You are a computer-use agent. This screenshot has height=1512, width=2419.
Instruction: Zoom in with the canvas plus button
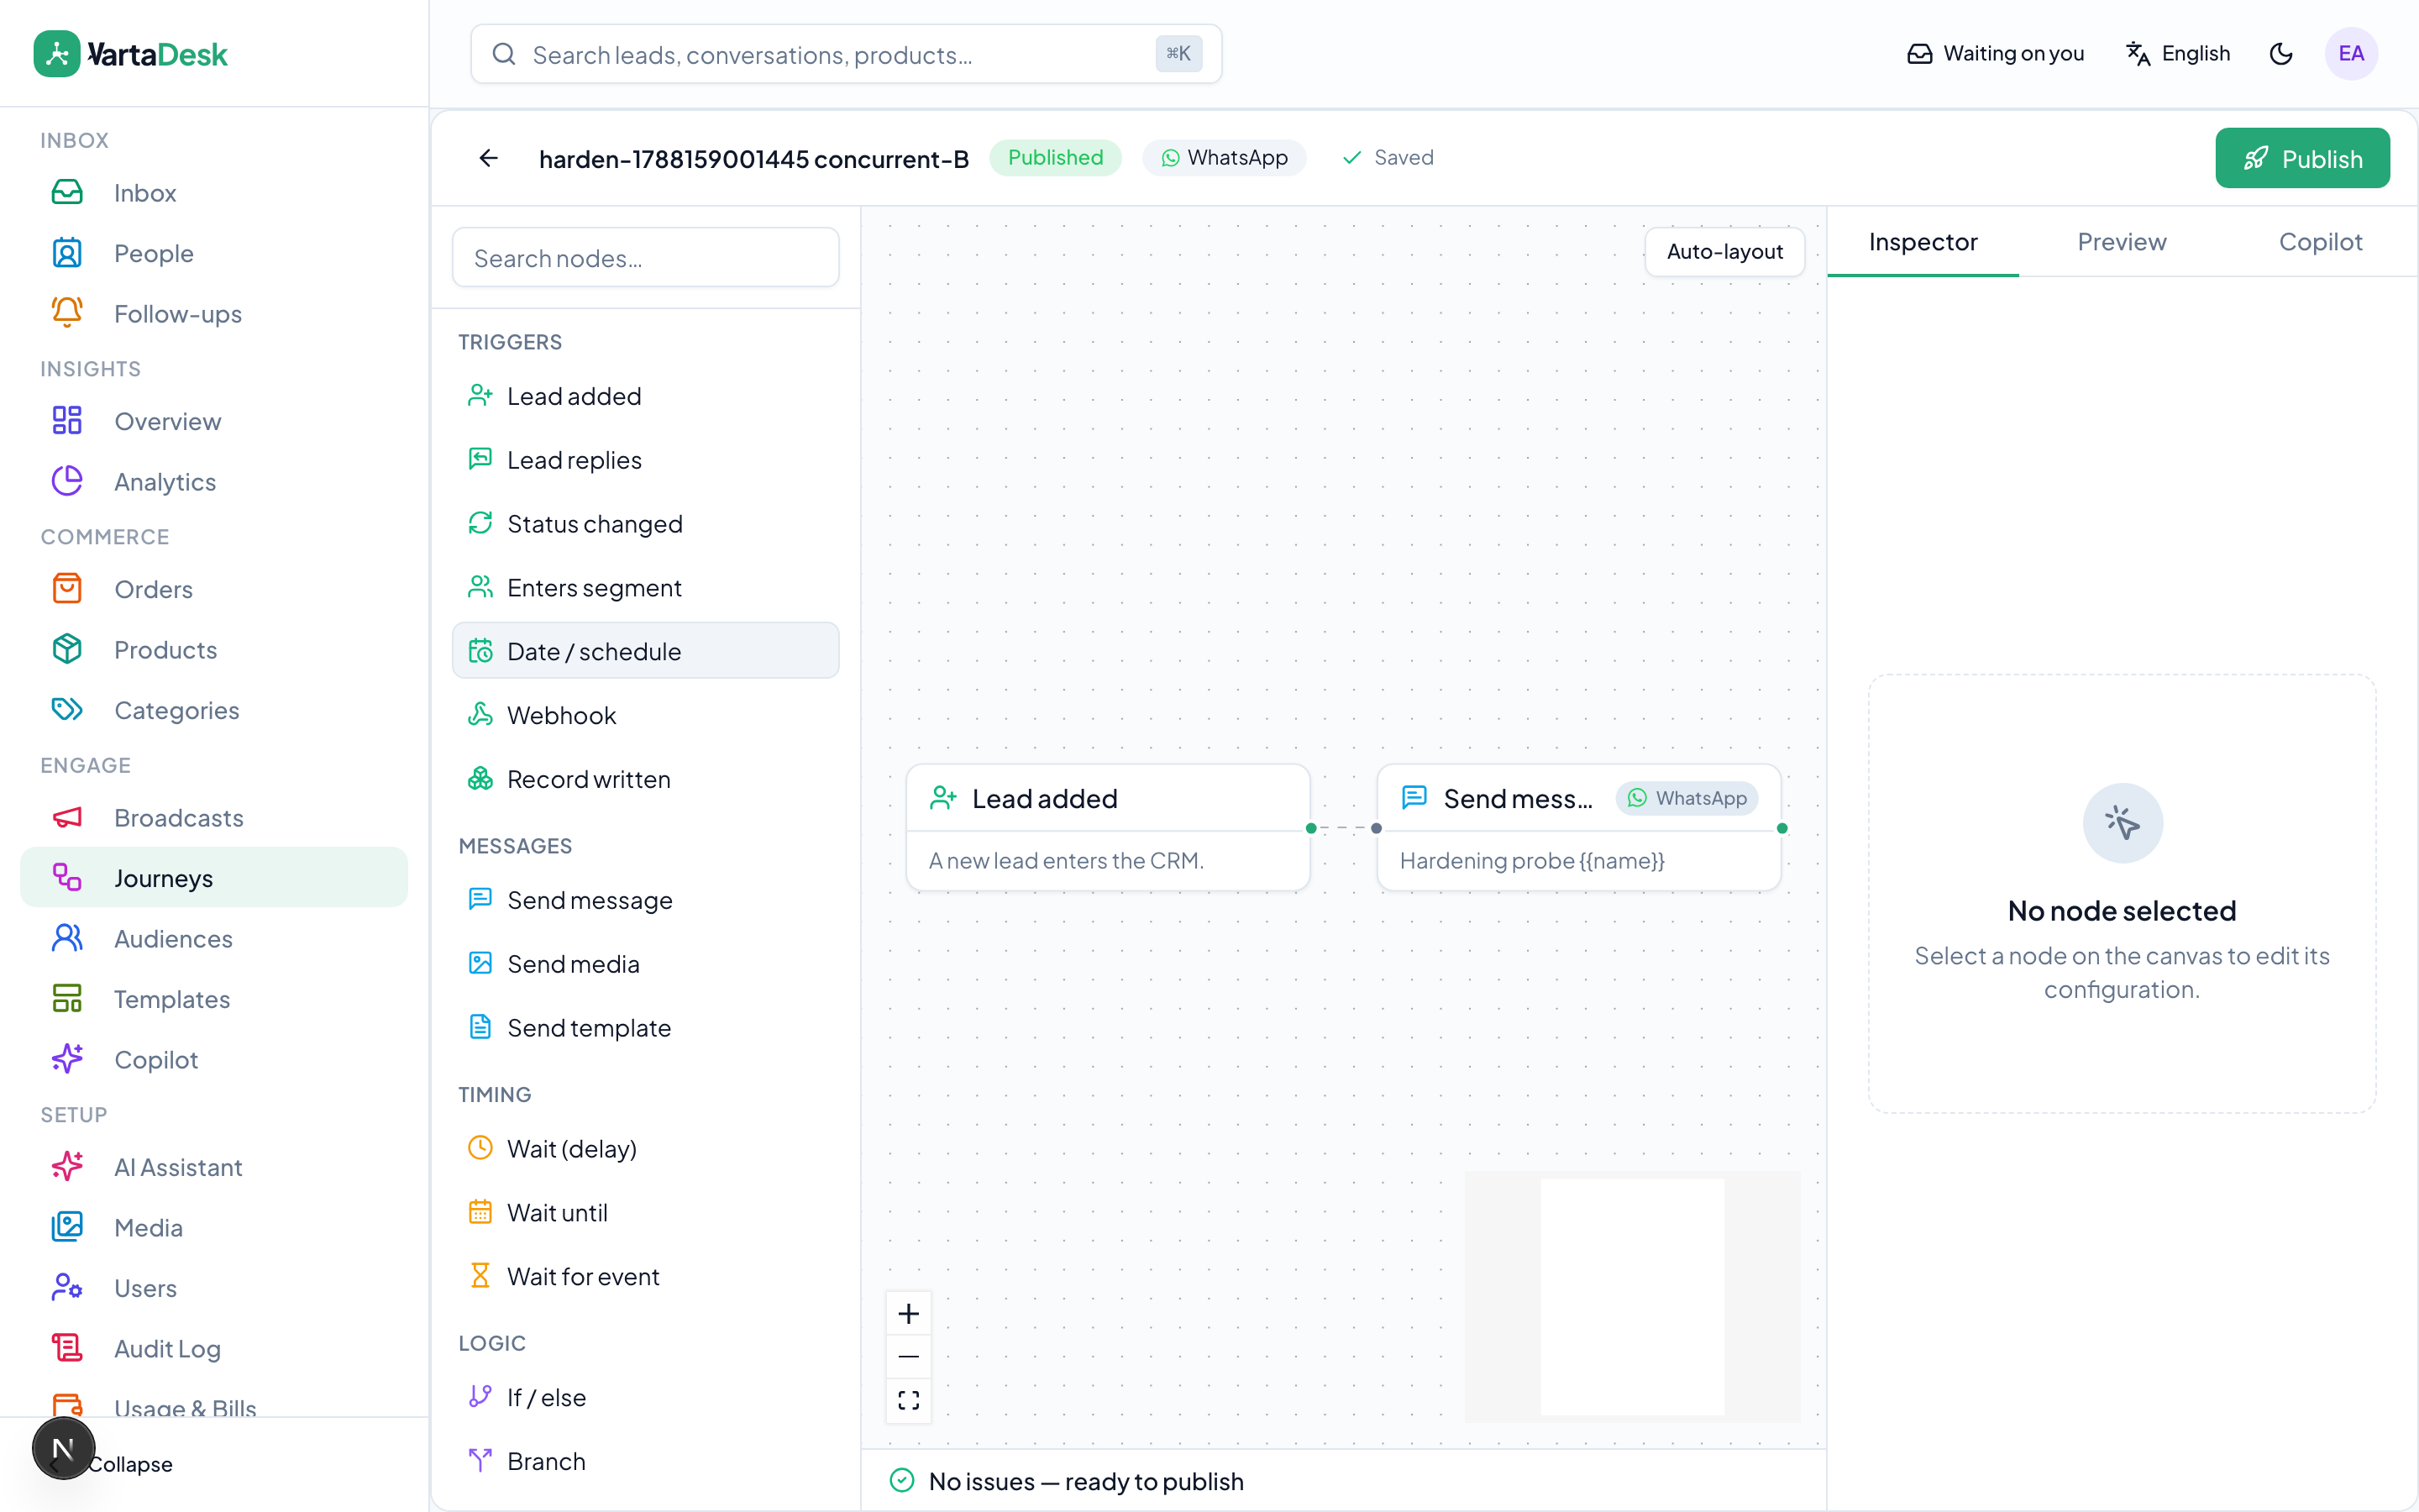point(908,1314)
